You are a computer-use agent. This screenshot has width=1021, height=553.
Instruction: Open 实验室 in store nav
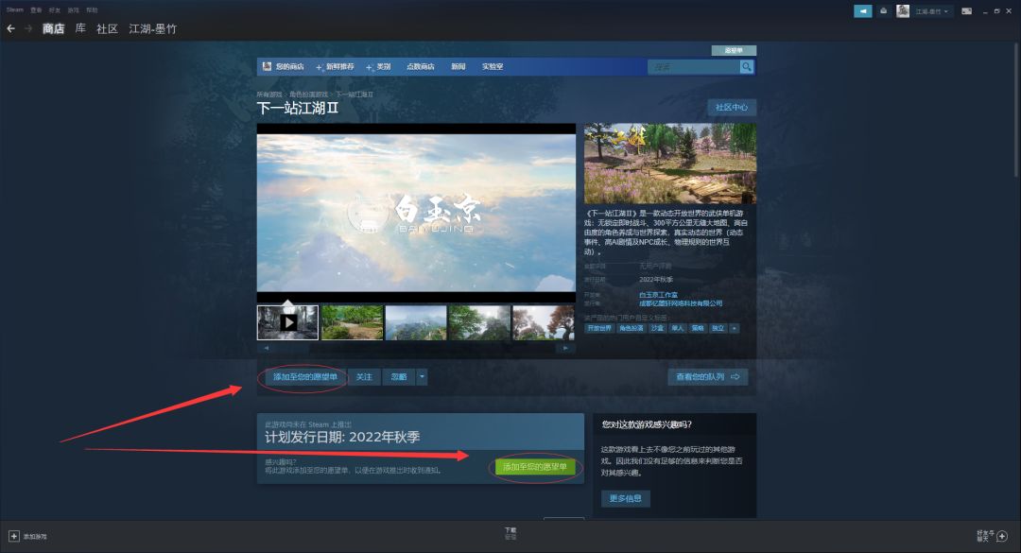493,66
